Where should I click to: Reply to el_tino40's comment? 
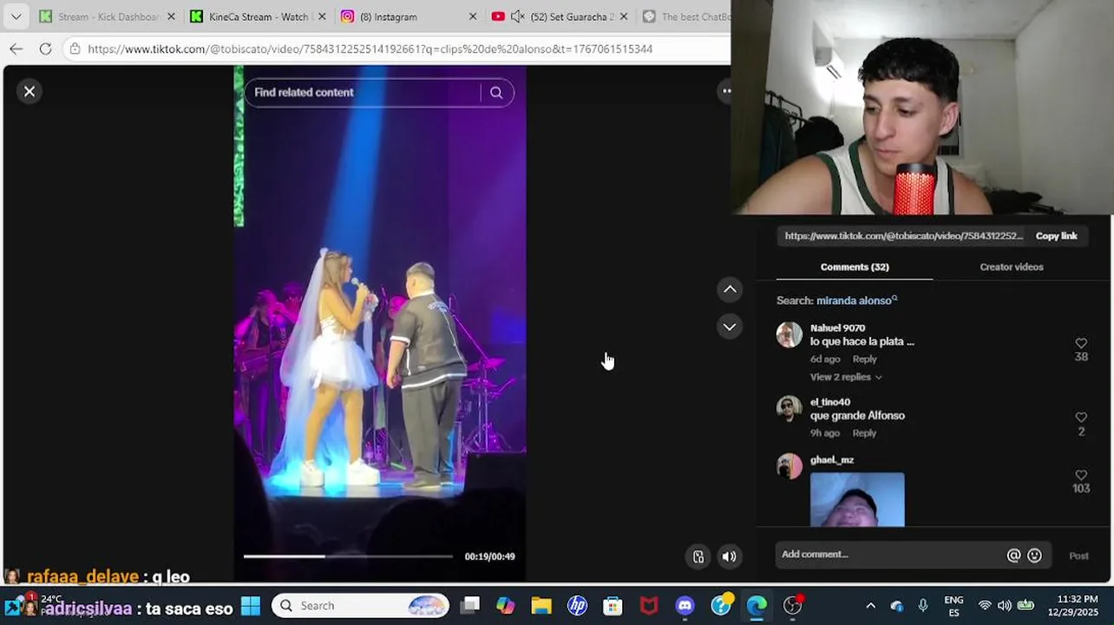click(864, 433)
